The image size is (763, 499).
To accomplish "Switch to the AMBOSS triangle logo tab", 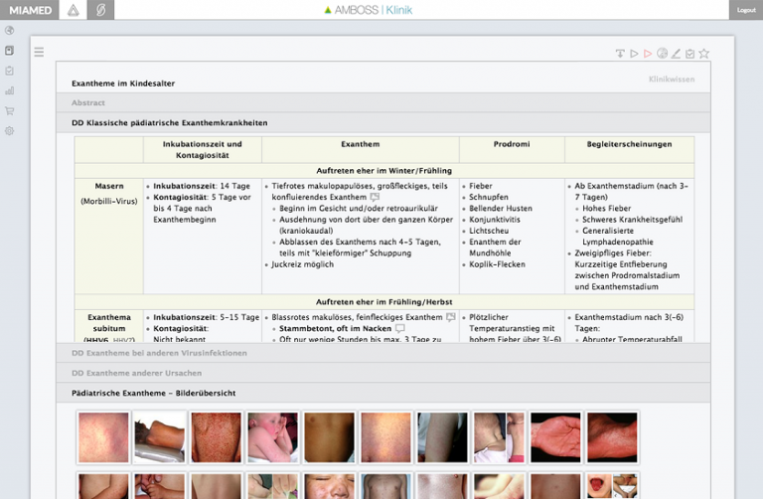I will 72,10.
